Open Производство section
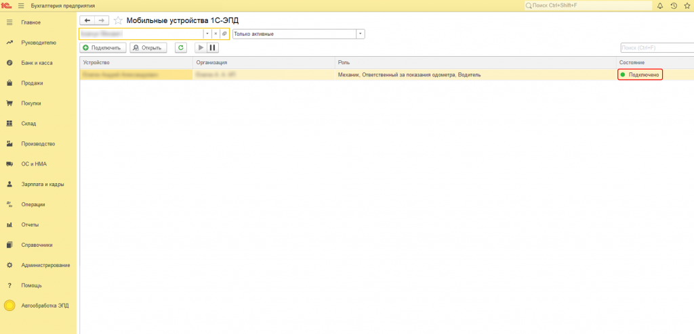Viewport: 694px width, 334px height. pyautogui.click(x=38, y=144)
